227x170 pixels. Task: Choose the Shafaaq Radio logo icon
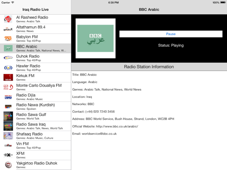click(x=8, y=136)
